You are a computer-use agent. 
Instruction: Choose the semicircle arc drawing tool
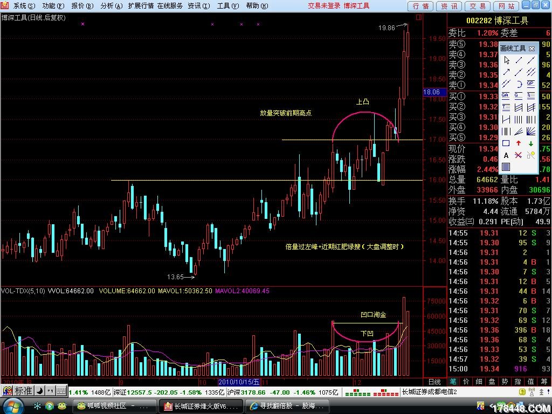519,84
